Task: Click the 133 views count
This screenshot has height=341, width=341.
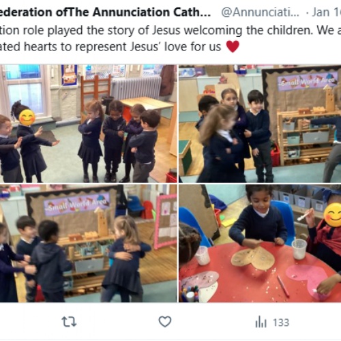Action: (x=281, y=323)
